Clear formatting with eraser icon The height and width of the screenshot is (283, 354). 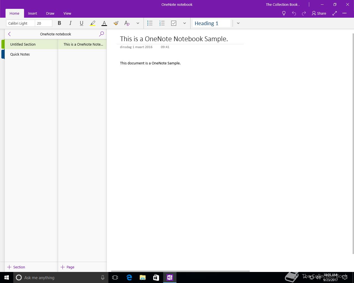click(127, 23)
